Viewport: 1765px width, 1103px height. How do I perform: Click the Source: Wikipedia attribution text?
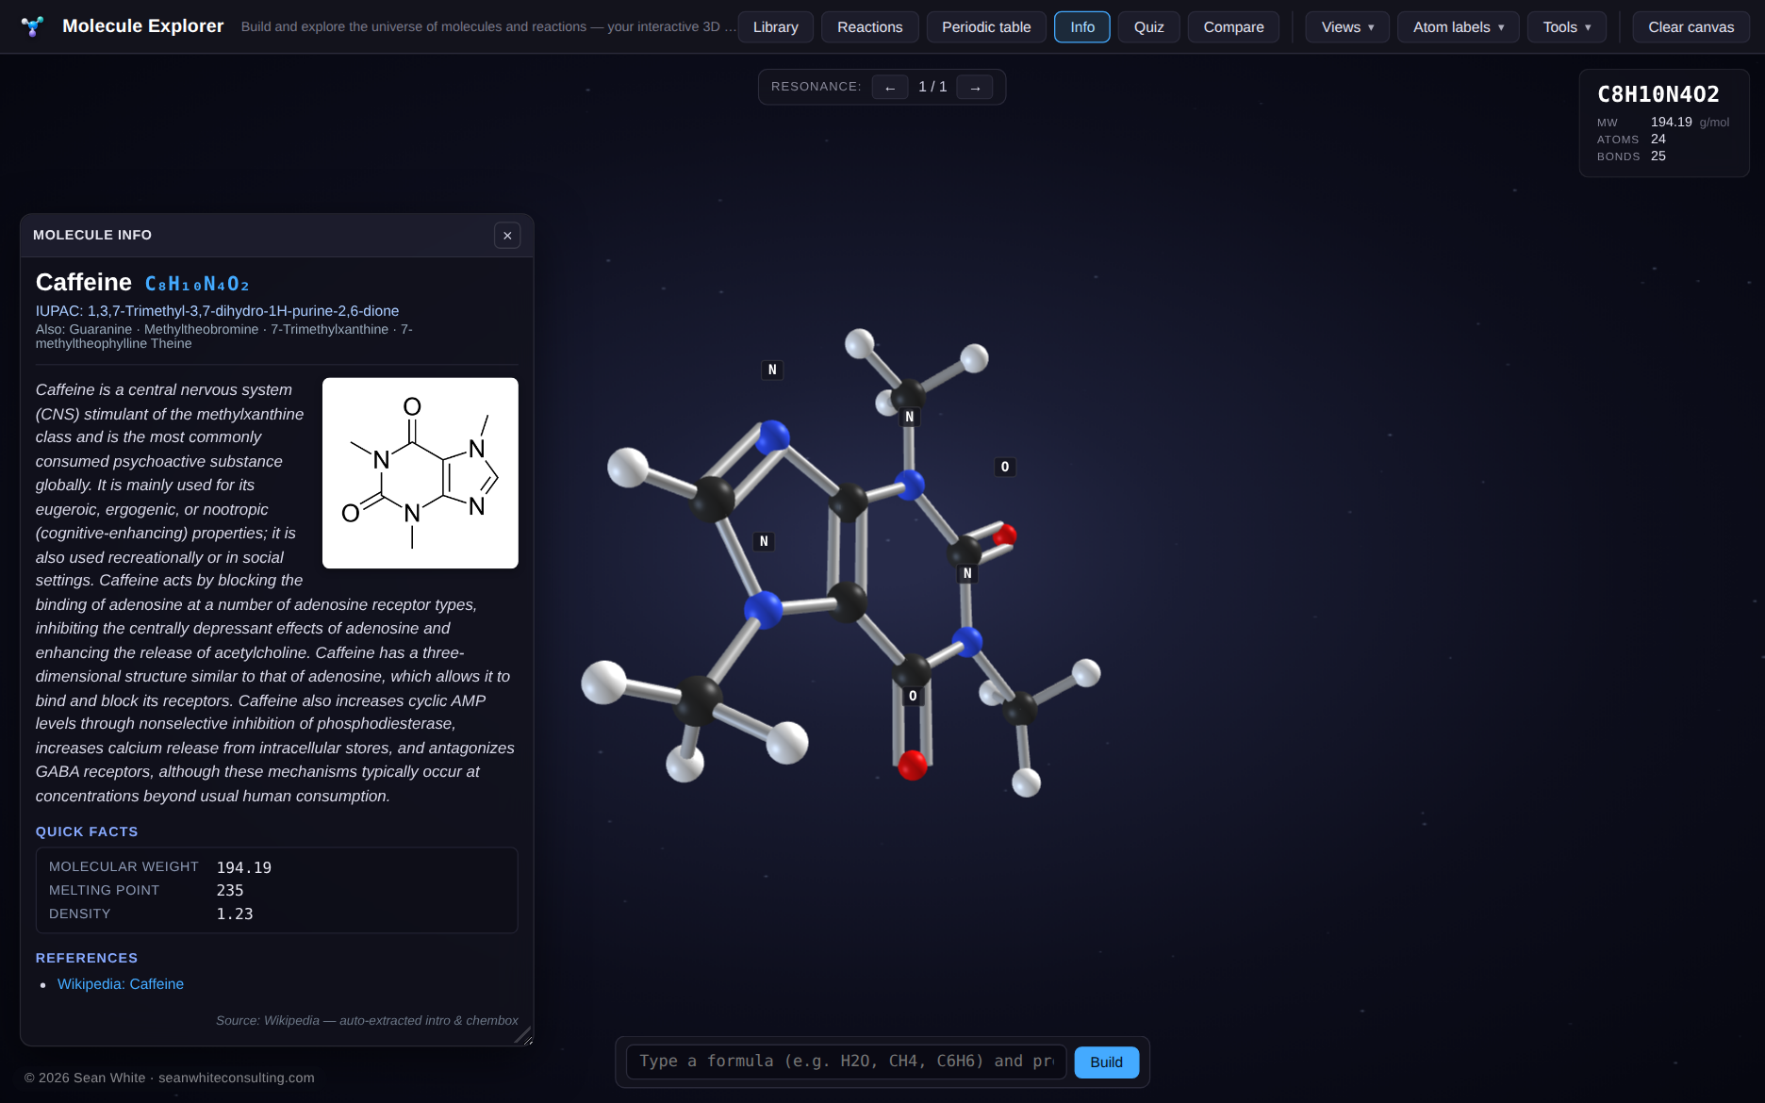point(367,1021)
